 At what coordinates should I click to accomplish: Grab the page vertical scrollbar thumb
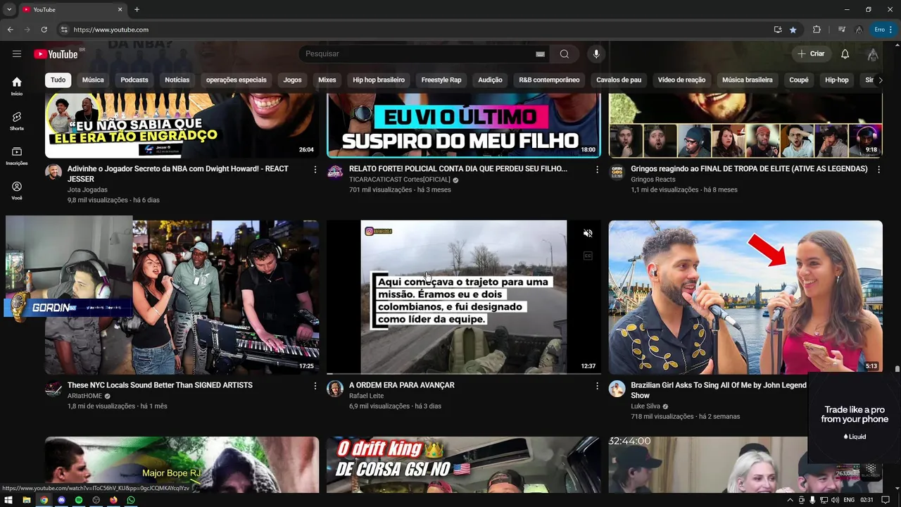[x=897, y=369]
